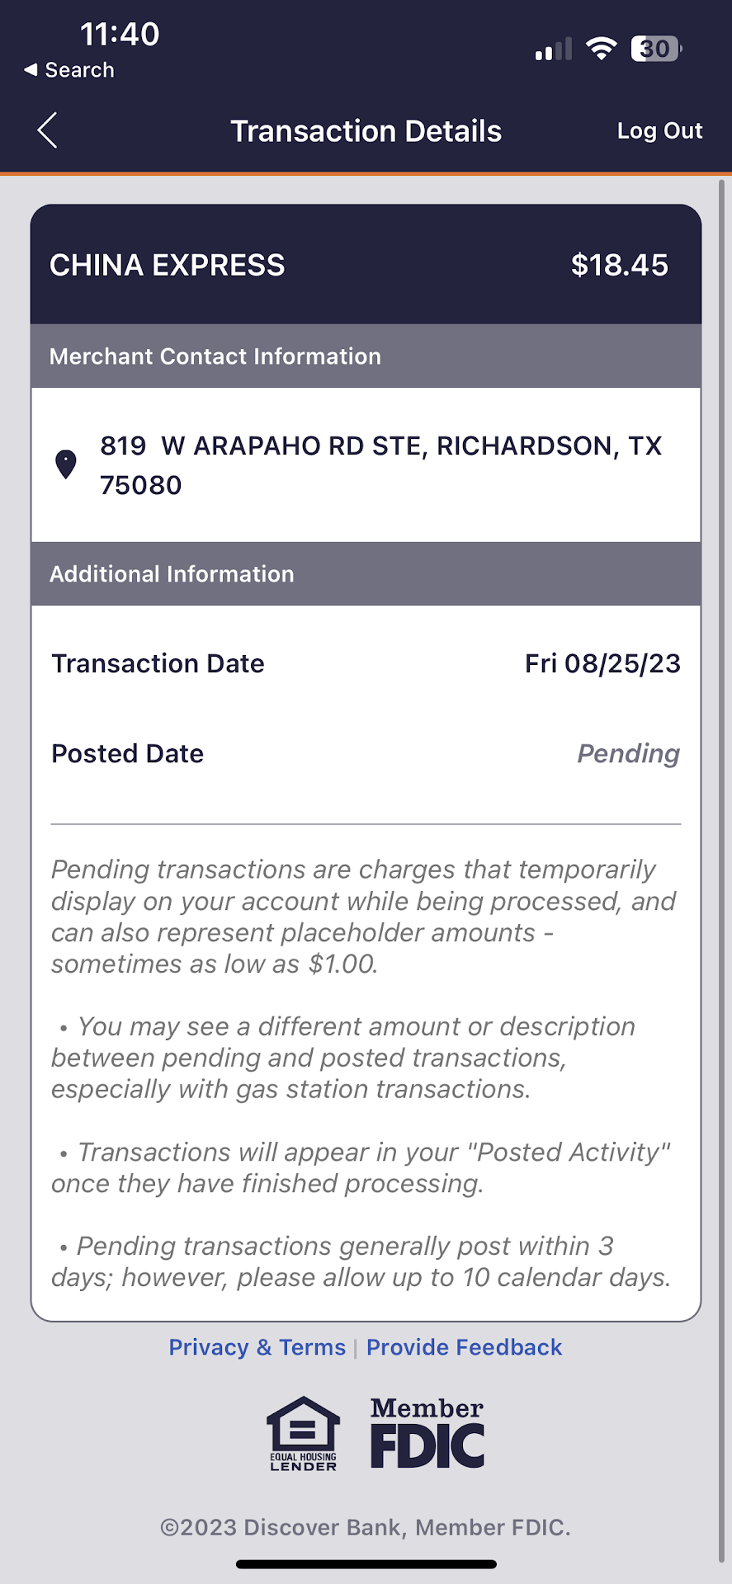Screen dimensions: 732x1584
Task: Tap the $18.45 transaction amount
Action: tap(619, 265)
